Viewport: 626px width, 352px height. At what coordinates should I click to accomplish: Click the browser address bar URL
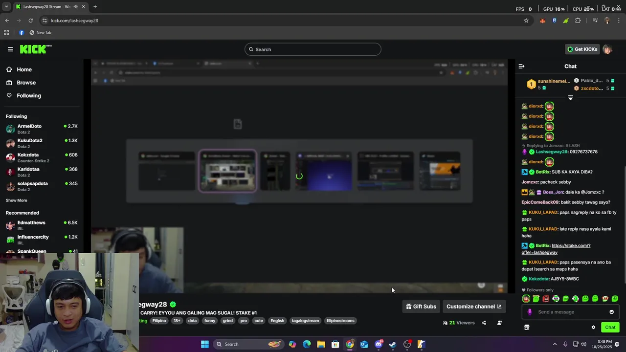(74, 21)
